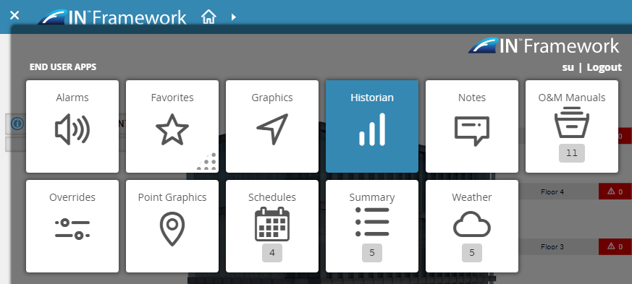Click the Logout link
Image resolution: width=632 pixels, height=284 pixels.
pos(604,67)
